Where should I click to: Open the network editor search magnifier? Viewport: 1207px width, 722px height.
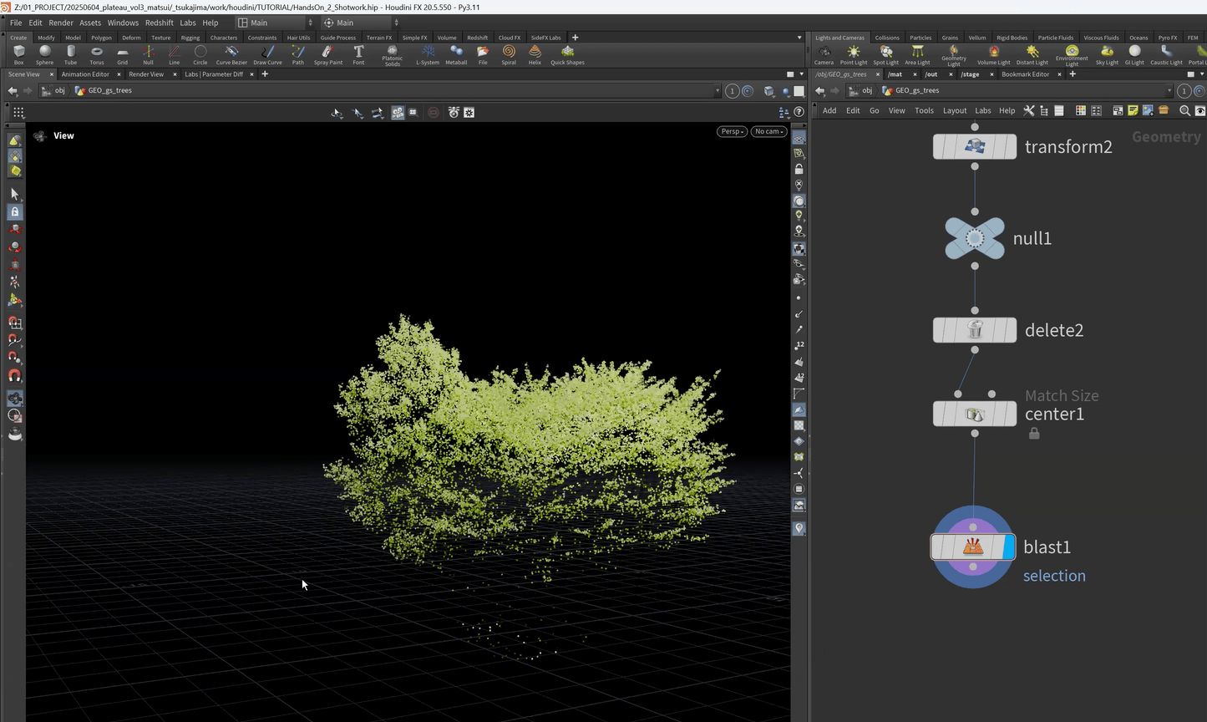[1184, 110]
